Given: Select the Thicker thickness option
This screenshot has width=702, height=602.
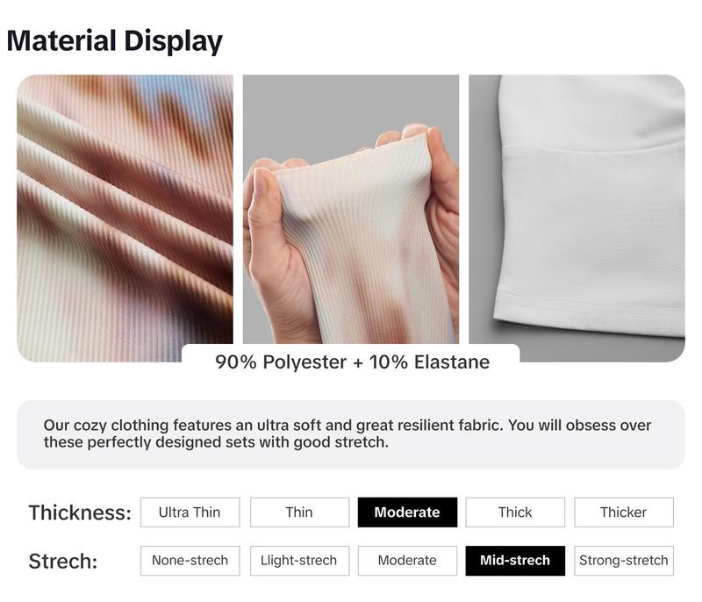Looking at the screenshot, I should point(624,512).
